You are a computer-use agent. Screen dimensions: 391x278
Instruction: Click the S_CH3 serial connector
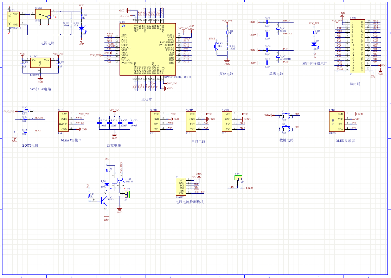click(x=227, y=121)
